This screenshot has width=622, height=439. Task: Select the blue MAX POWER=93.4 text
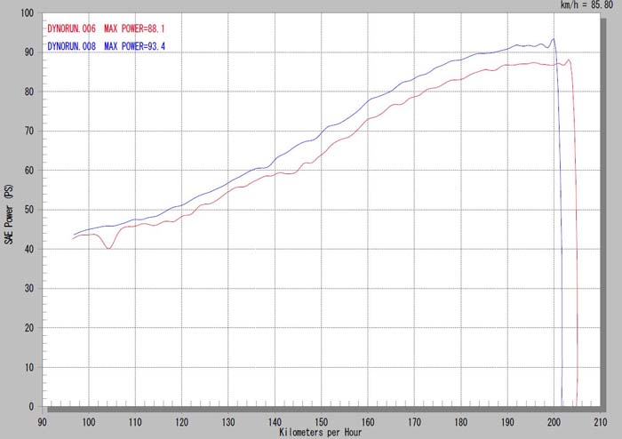point(134,46)
